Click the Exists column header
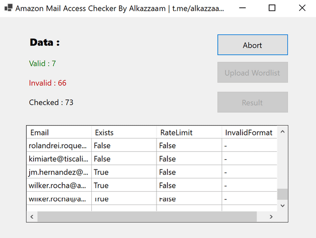Image resolution: width=316 pixels, height=238 pixels. click(x=124, y=132)
